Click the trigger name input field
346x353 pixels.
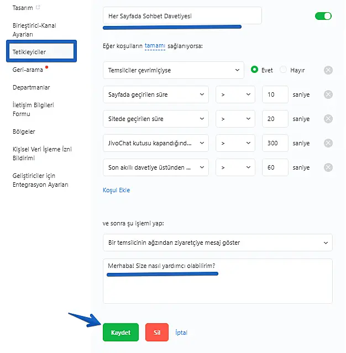coord(182,16)
